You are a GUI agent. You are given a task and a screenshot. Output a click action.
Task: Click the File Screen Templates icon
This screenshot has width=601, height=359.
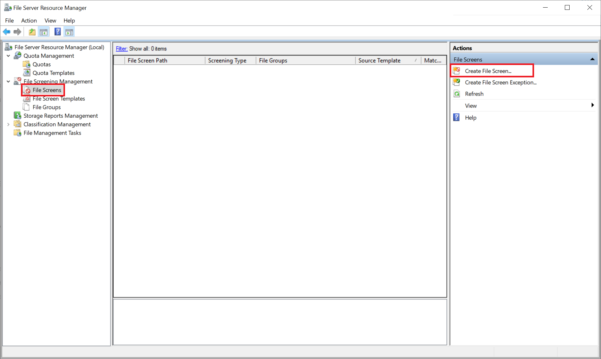[27, 98]
